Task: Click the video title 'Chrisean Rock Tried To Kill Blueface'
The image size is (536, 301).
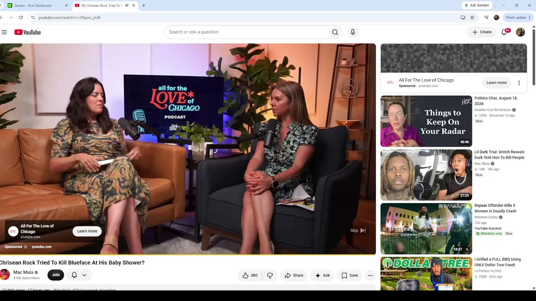Action: (x=72, y=263)
